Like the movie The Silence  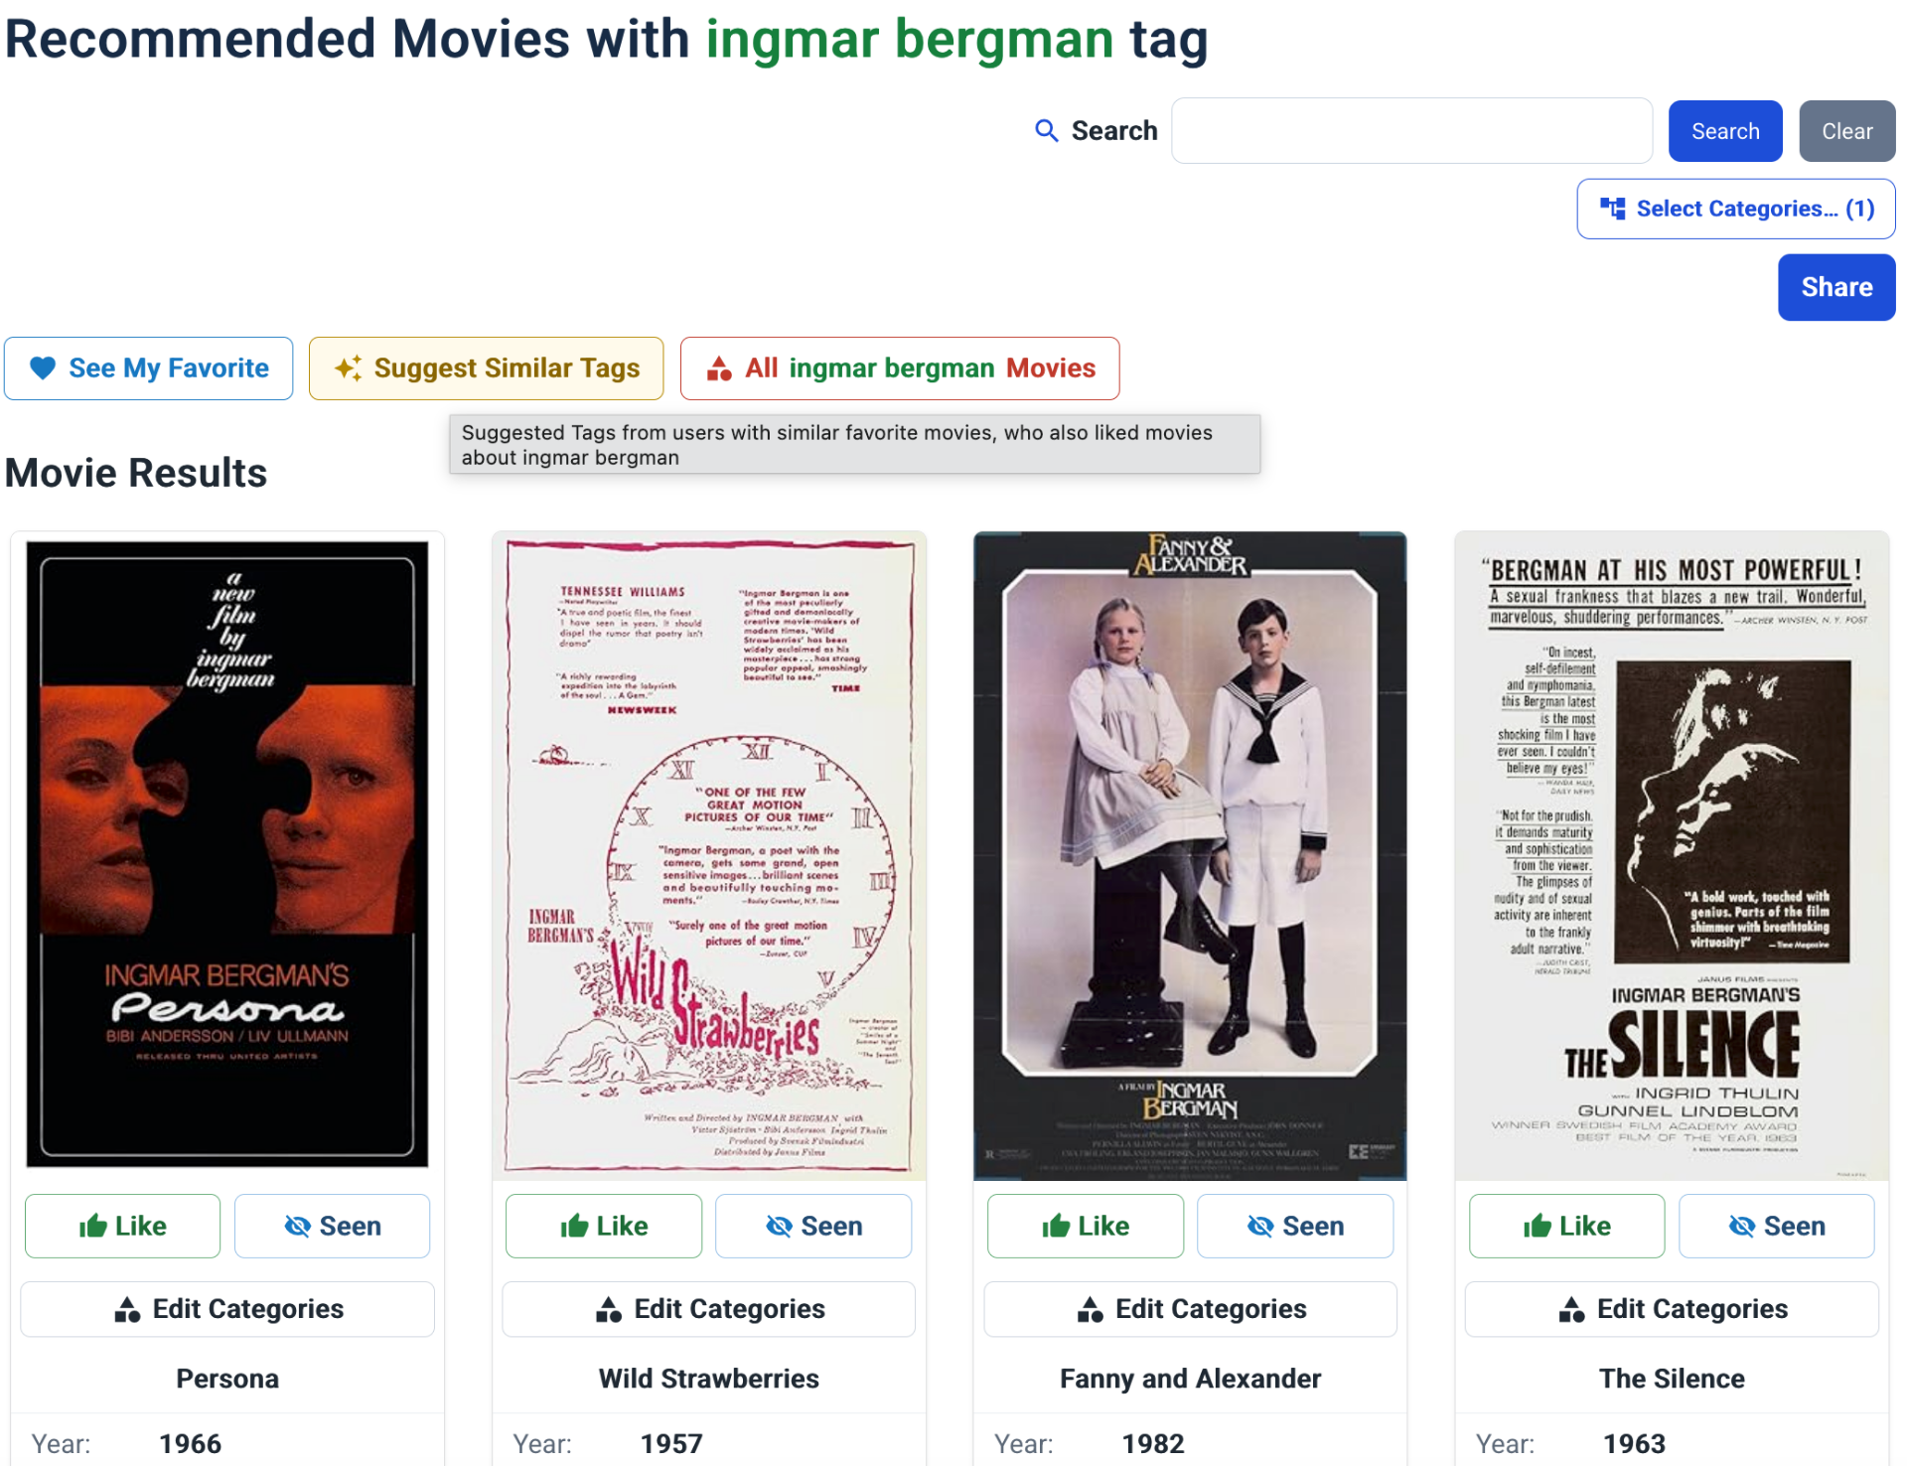point(1567,1226)
